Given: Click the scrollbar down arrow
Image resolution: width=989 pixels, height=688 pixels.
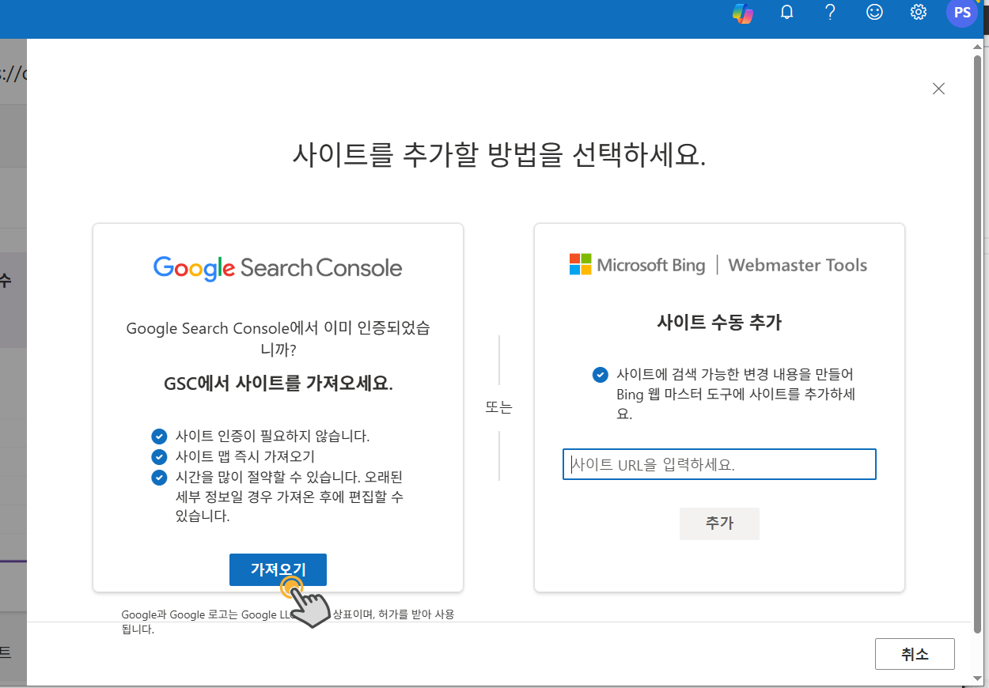Looking at the screenshot, I should pyautogui.click(x=978, y=678).
